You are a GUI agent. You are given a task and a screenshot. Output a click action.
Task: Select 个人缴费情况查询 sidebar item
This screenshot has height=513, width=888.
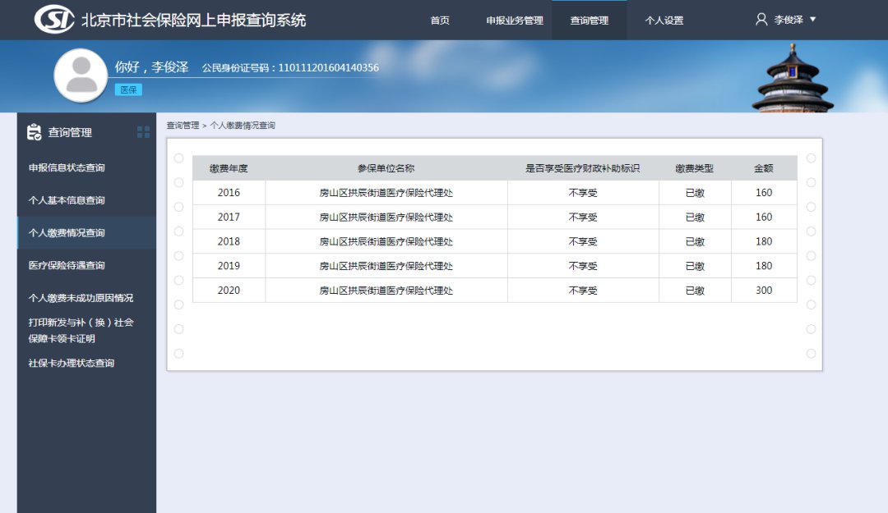[67, 233]
